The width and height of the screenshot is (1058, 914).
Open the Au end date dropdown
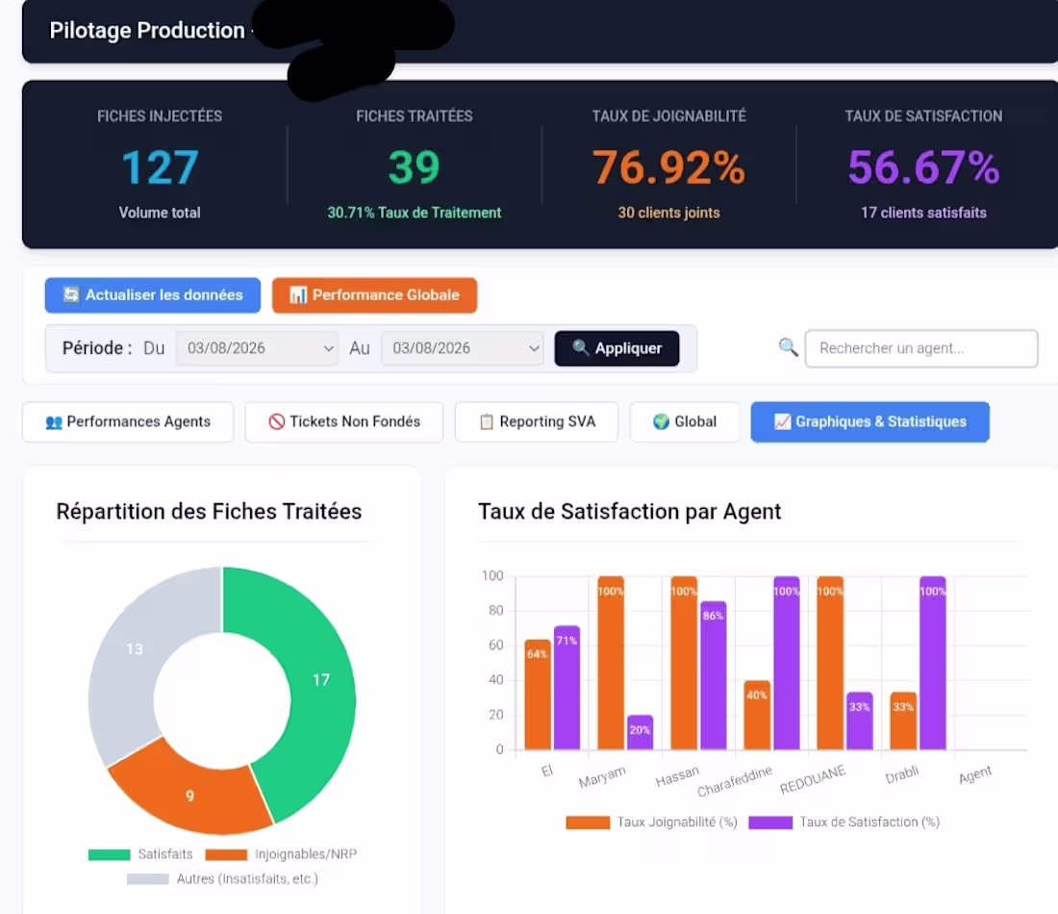tap(463, 348)
